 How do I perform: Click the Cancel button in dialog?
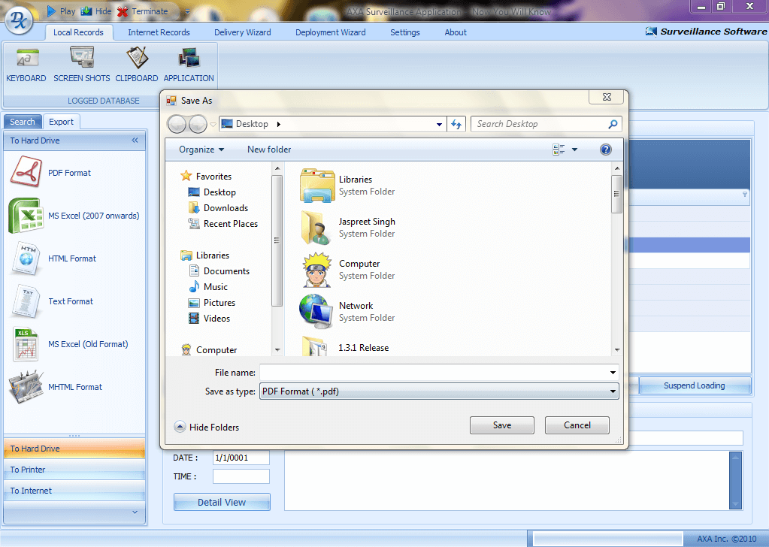(577, 425)
